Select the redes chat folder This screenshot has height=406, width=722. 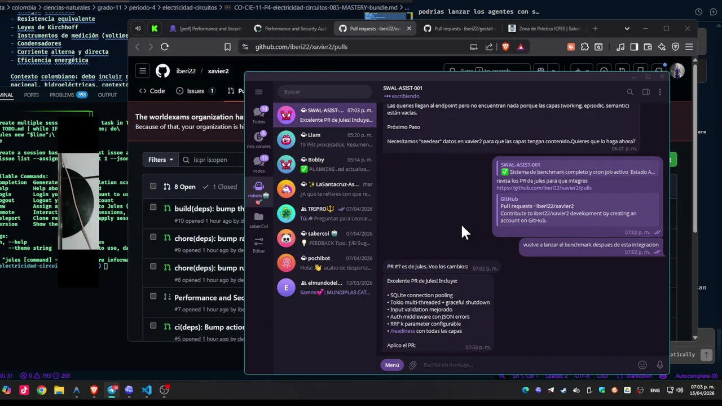click(259, 164)
